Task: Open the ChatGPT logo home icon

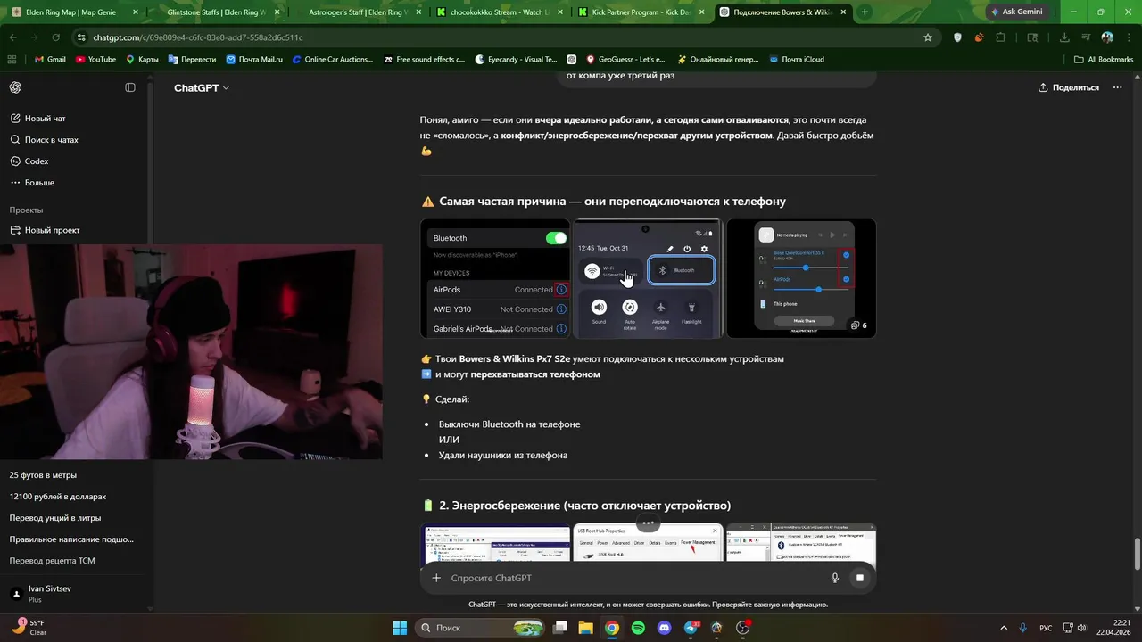Action: [x=16, y=87]
